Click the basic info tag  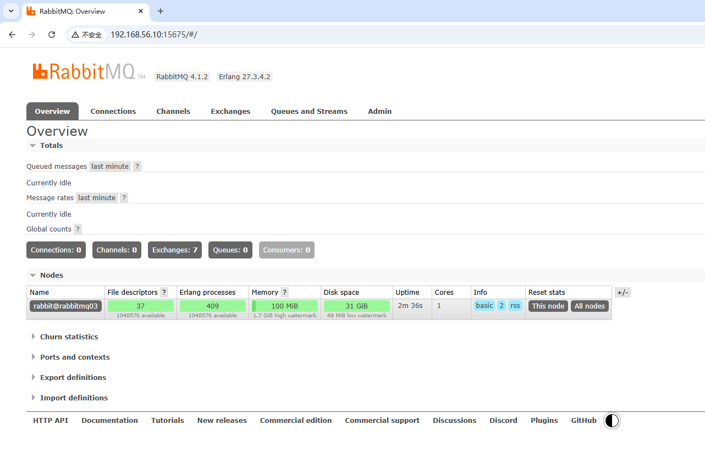[484, 306]
